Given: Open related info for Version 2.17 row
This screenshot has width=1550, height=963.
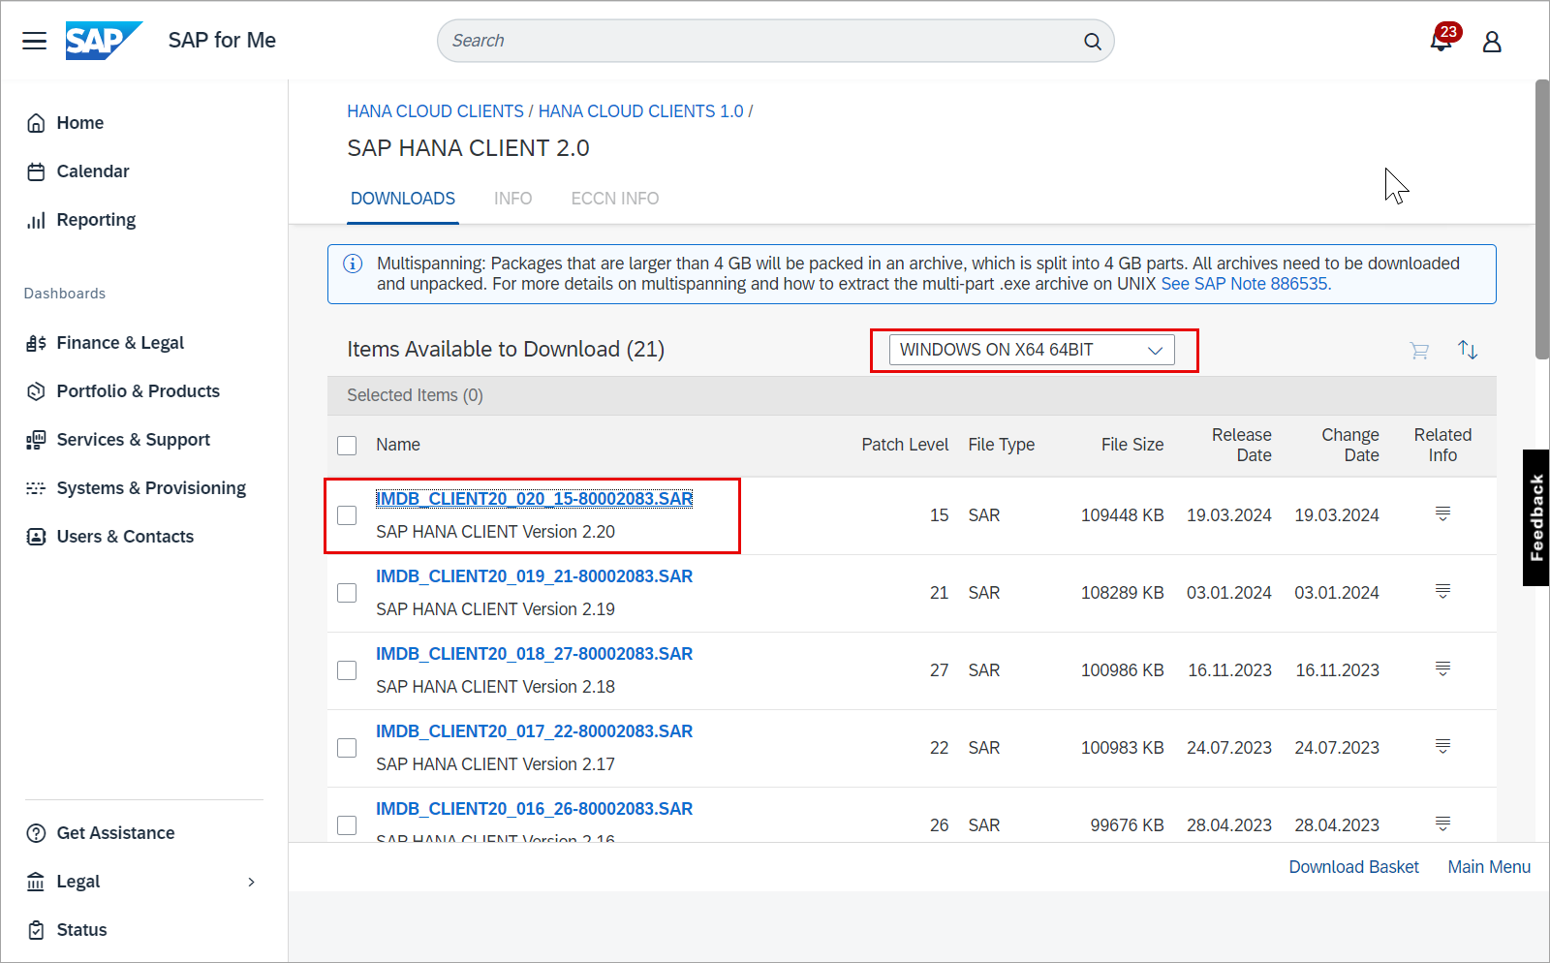Looking at the screenshot, I should (x=1442, y=746).
